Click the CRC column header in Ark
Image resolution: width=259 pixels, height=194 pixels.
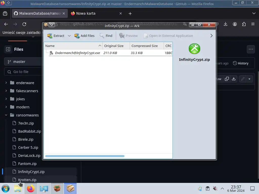[x=168, y=46]
